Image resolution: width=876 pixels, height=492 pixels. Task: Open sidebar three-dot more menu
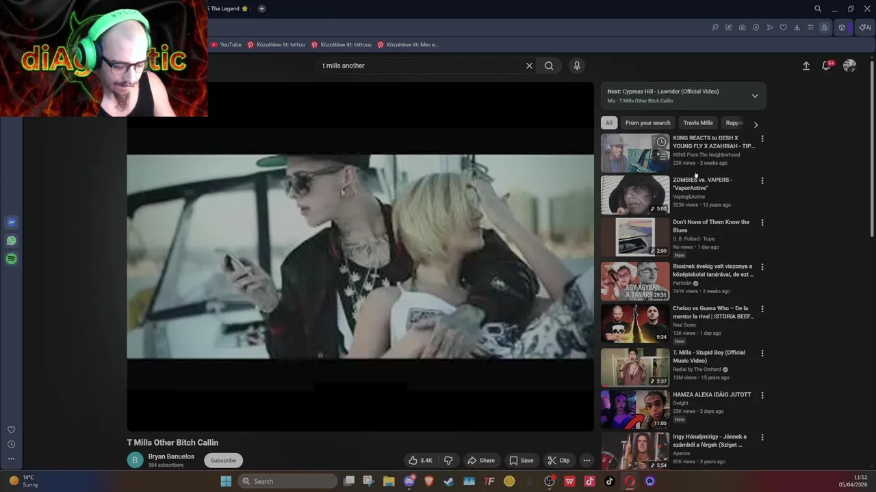pyautogui.click(x=11, y=459)
